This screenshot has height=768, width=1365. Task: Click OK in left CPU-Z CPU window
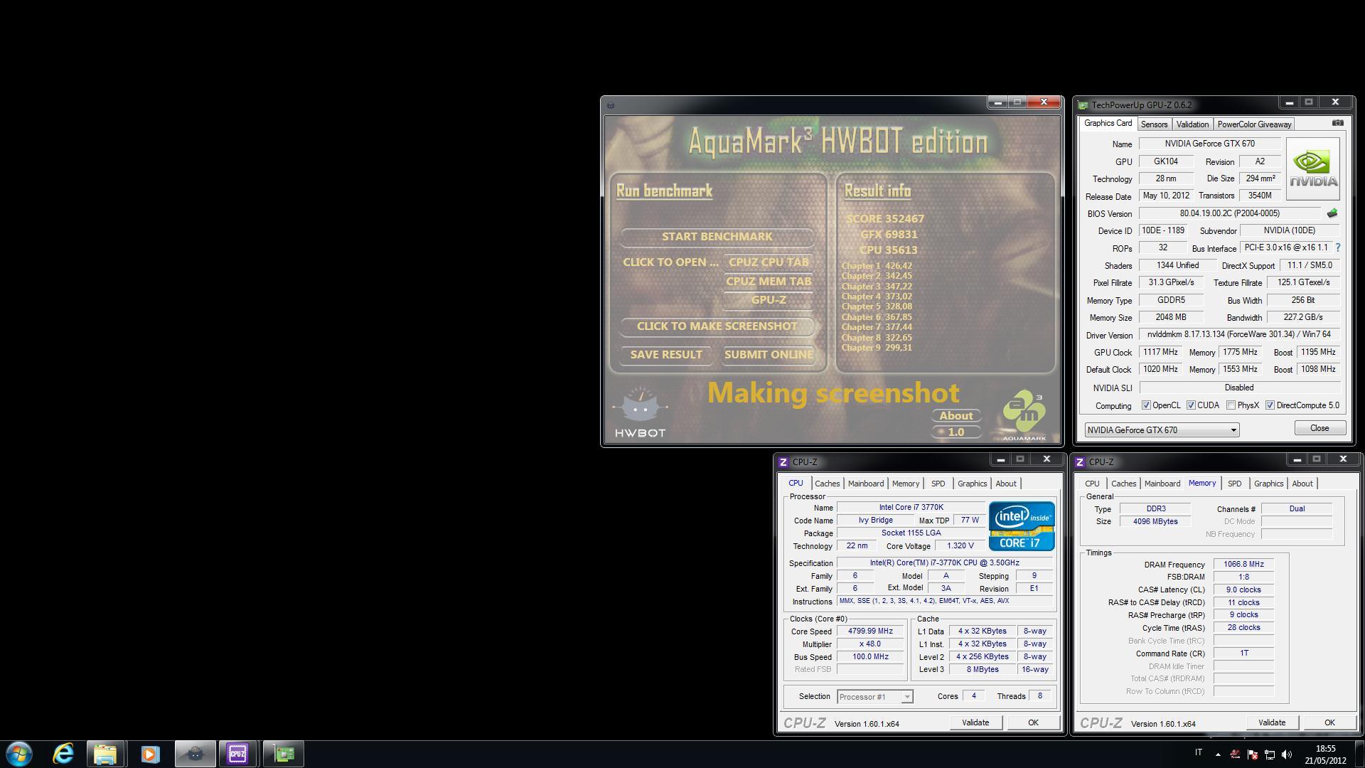pos(1033,722)
